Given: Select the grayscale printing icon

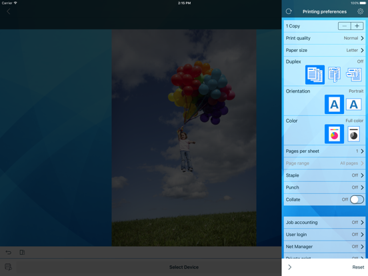Looking at the screenshot, I should [x=354, y=134].
